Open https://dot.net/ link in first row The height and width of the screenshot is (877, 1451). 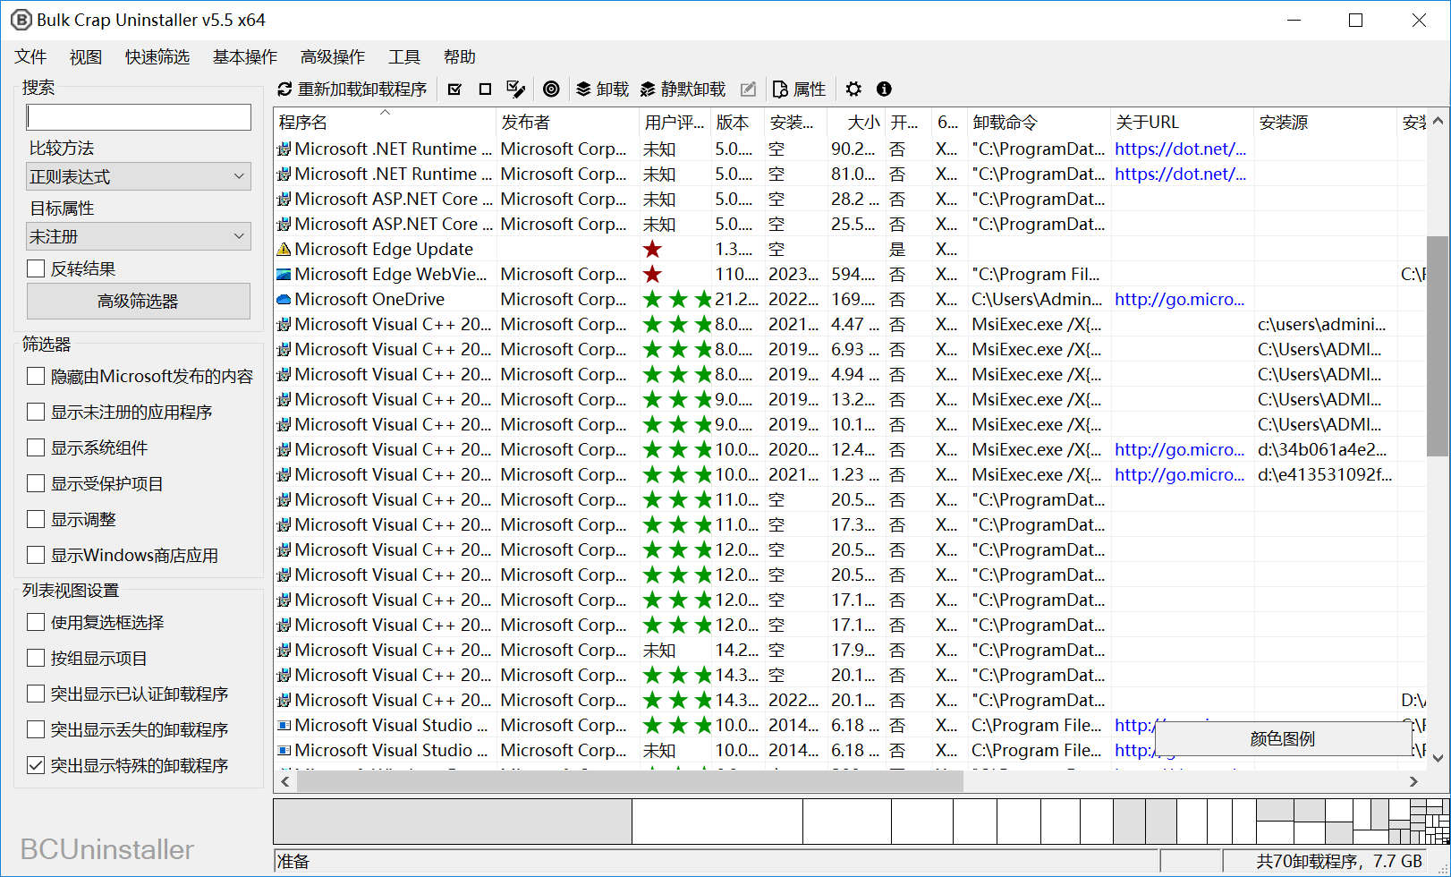click(x=1180, y=149)
